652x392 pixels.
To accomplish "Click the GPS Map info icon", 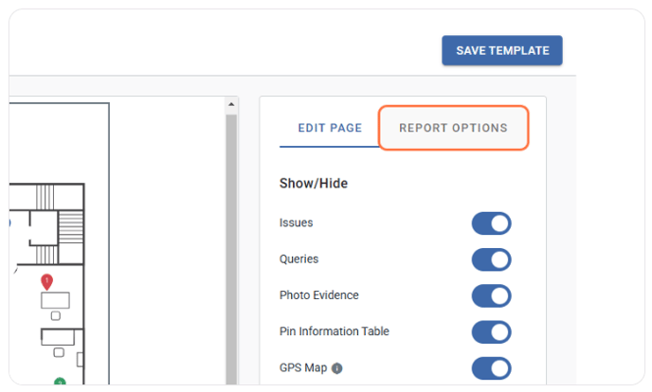I will pos(336,368).
